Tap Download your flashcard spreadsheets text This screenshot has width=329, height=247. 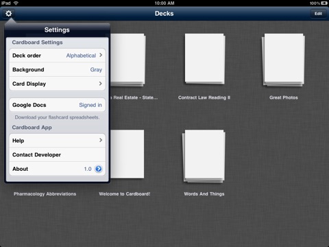pos(57,117)
